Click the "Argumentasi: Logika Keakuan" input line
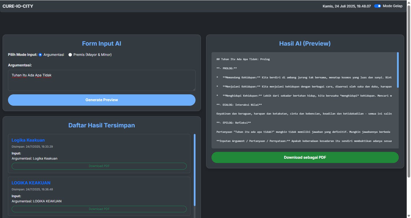The width and height of the screenshot is (411, 218). [35, 158]
